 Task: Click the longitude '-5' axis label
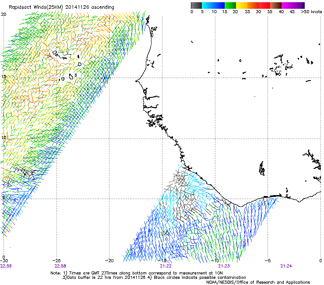tap(268, 260)
